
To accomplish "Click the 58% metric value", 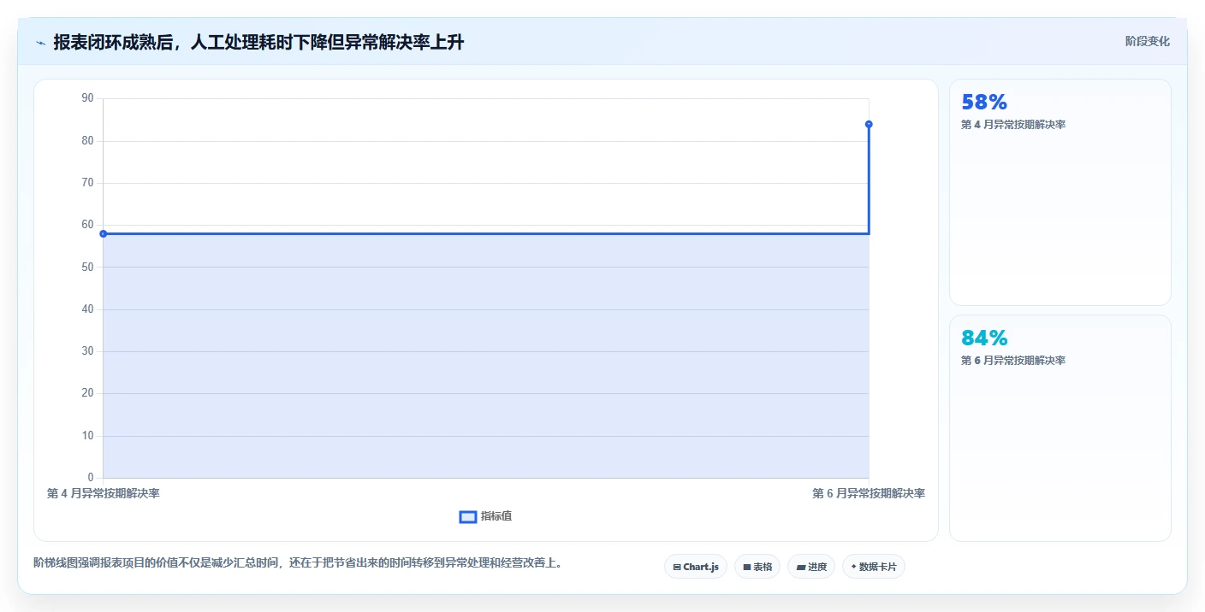I will [x=984, y=103].
